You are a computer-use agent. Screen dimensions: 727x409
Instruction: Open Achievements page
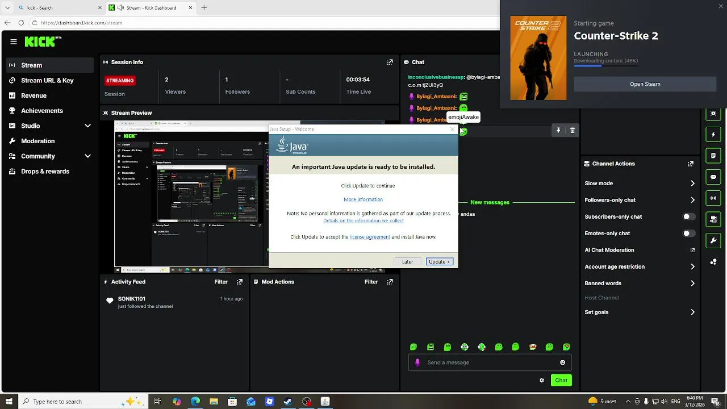tap(50, 111)
